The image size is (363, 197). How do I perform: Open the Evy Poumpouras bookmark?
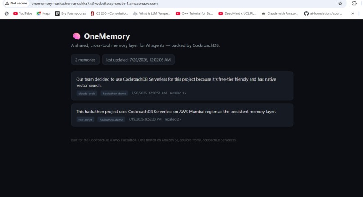[70, 13]
